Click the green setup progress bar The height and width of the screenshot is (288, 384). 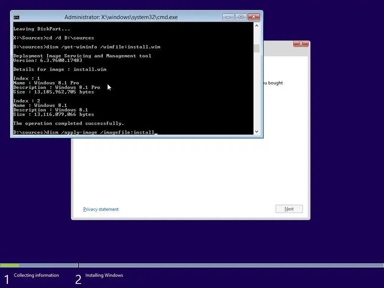(10, 265)
